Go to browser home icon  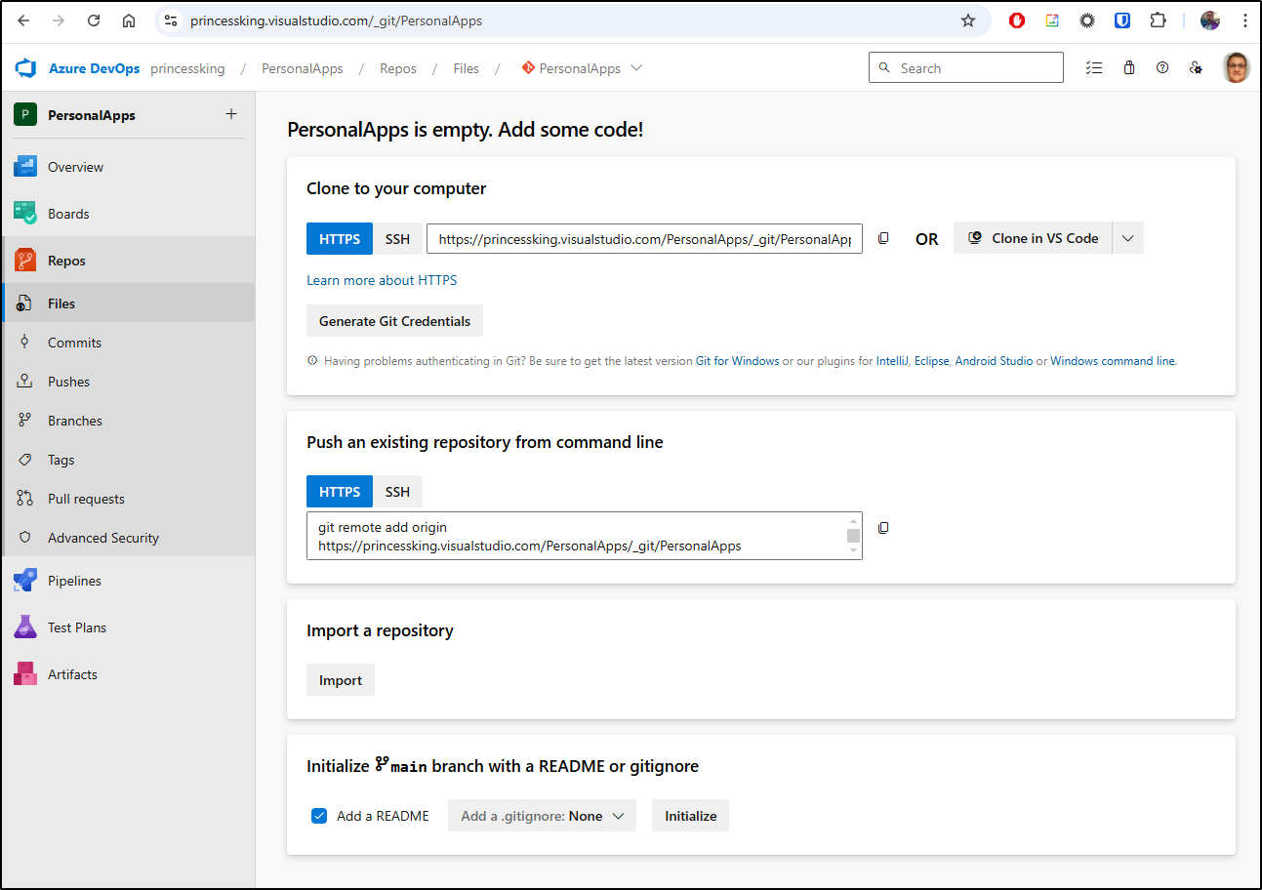[129, 20]
